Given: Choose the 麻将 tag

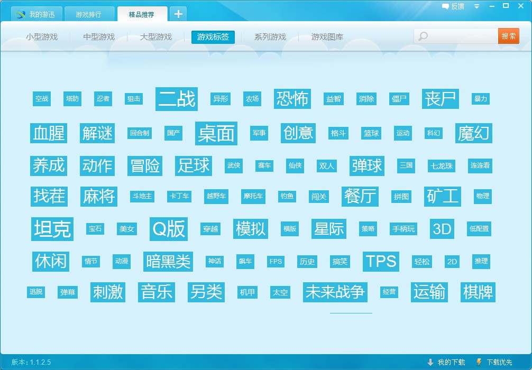Looking at the screenshot, I should click(99, 196).
